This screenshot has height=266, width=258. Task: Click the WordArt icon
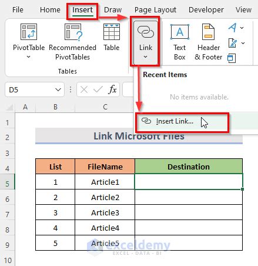[x=233, y=28]
